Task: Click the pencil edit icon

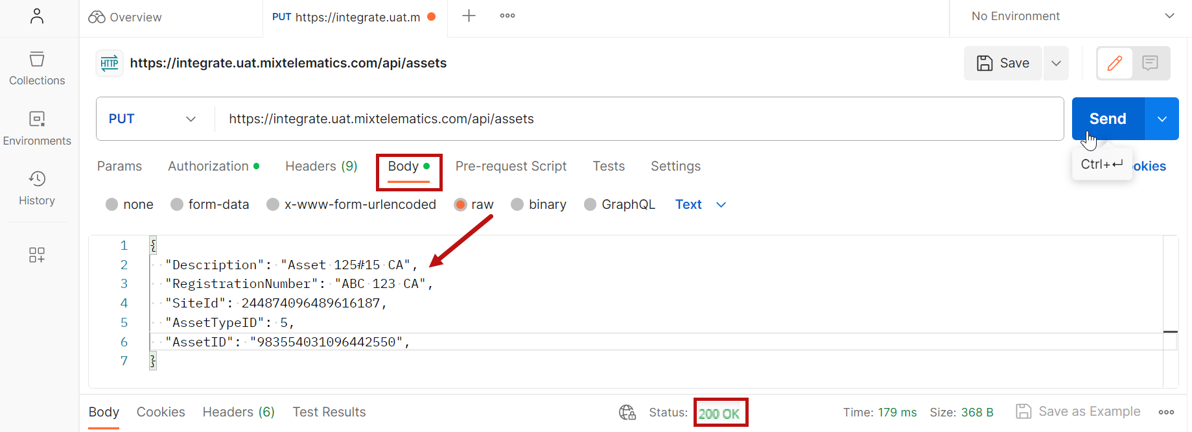Action: 1115,63
